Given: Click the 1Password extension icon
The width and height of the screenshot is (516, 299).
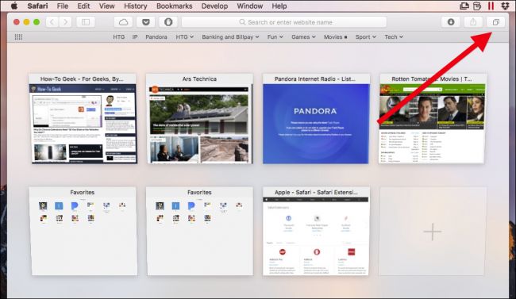Looking at the screenshot, I should click(168, 22).
